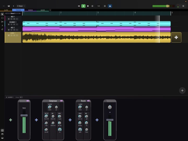Start recording with the record button
Image resolution: width=188 pixels, height=141 pixels.
pyautogui.click(x=92, y=6)
